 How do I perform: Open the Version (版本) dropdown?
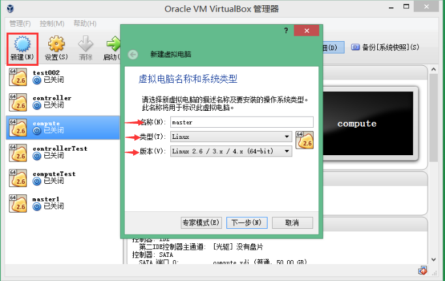231,151
